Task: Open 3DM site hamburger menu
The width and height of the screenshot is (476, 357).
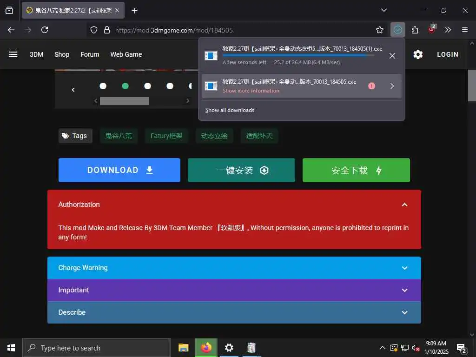Action: [13, 54]
